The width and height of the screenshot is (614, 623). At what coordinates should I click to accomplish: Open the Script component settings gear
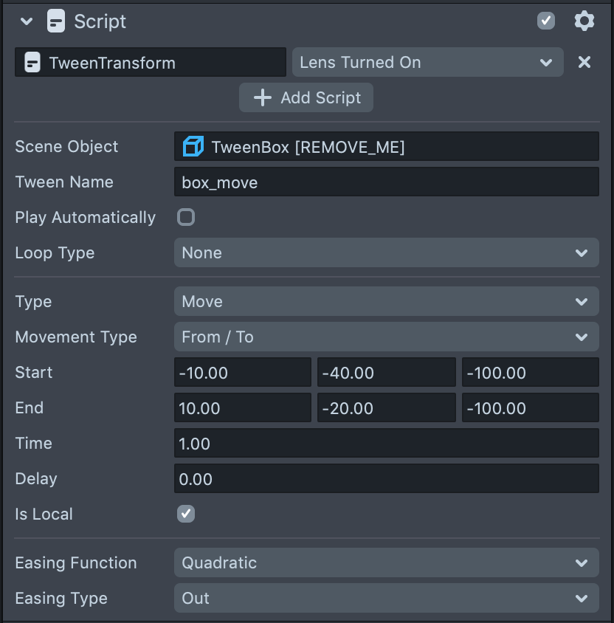pos(584,21)
